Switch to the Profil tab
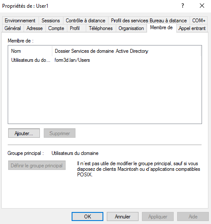Image resolution: width=211 pixels, height=224 pixels. (x=75, y=28)
